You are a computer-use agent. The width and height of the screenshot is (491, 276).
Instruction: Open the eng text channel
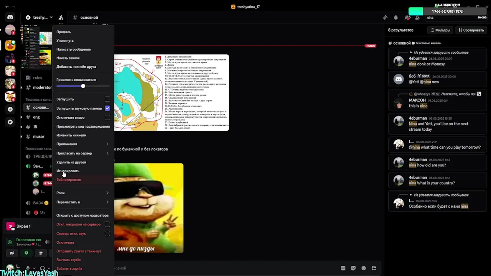point(37,117)
